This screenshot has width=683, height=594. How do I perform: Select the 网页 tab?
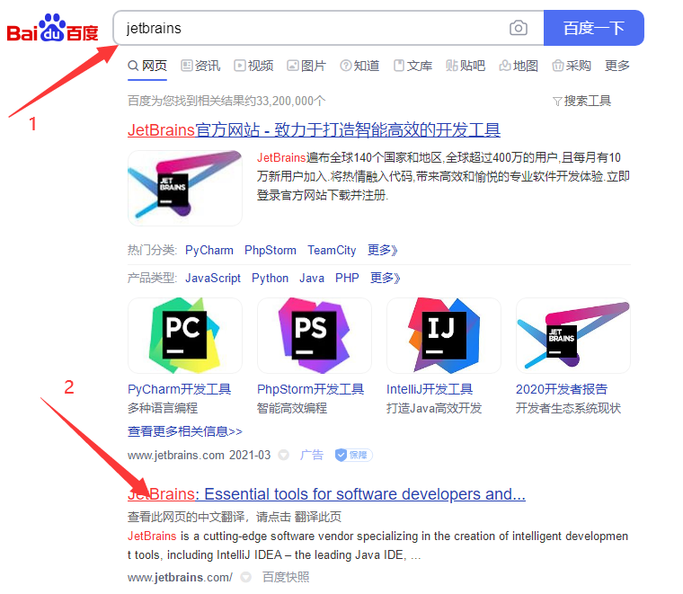tap(147, 66)
